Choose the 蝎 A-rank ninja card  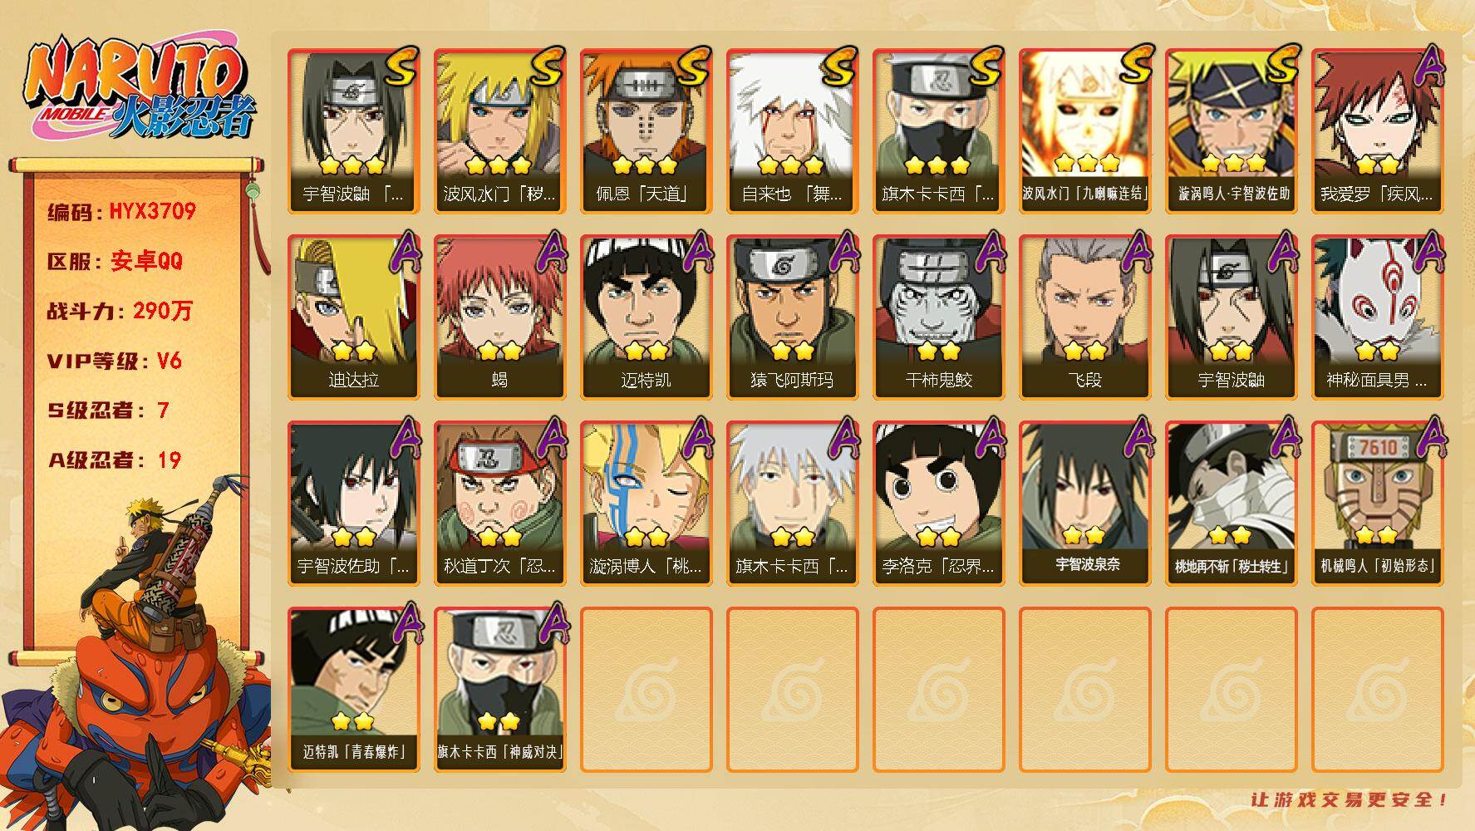499,317
